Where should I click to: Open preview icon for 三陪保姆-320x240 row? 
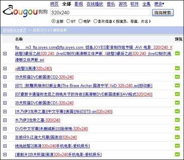click(177, 128)
